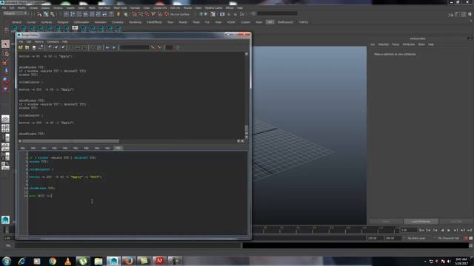This screenshot has height=266, width=474.
Task: Open script icon in Script Editor toolbar
Action: point(21,47)
